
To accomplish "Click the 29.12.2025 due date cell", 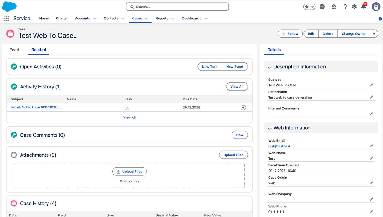I will pos(191,107).
